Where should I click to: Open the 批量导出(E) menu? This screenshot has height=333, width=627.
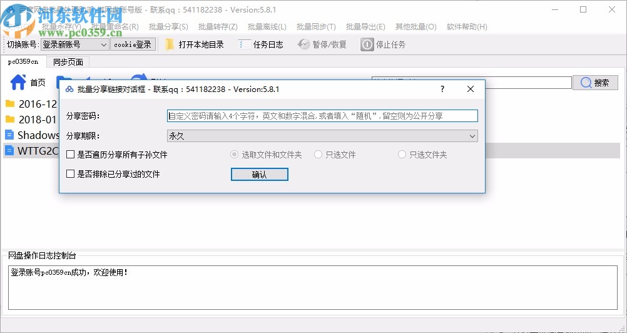tap(365, 27)
